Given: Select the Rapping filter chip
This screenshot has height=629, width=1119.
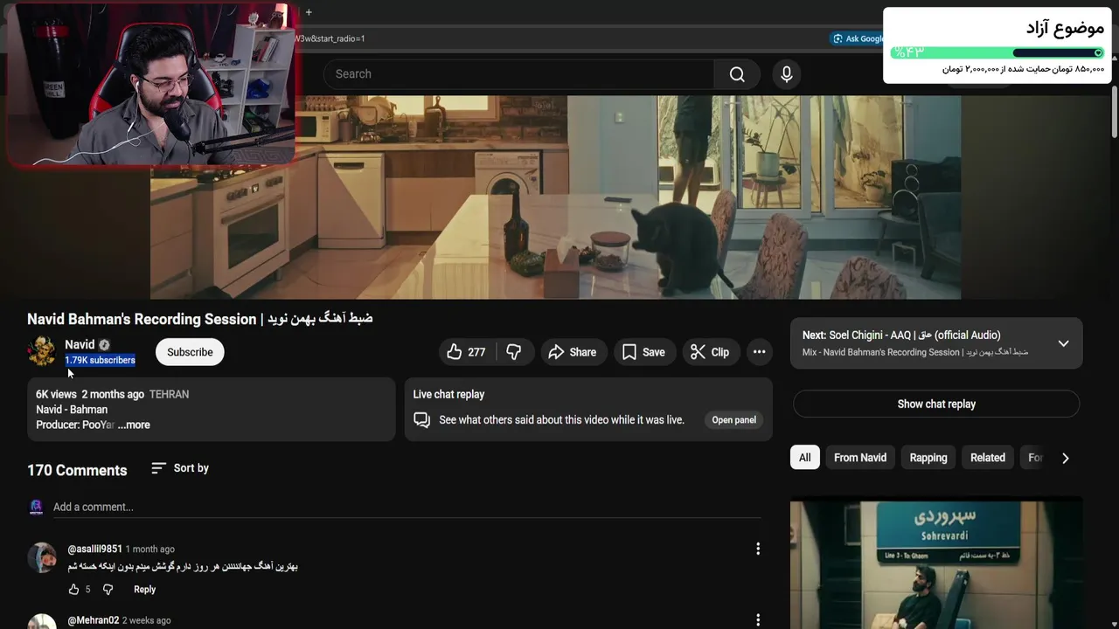Looking at the screenshot, I should (928, 458).
